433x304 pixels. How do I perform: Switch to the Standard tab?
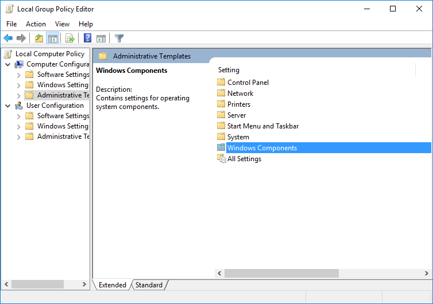coord(149,285)
